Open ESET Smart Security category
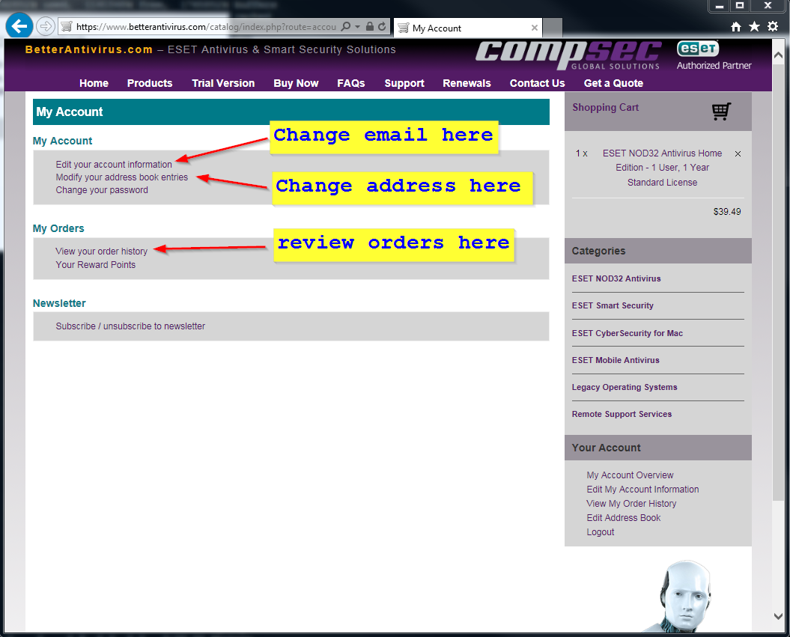Viewport: 790px width, 637px height. [x=613, y=305]
